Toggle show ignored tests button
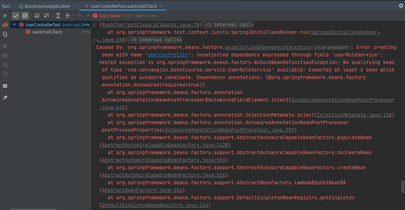Image resolution: width=405 pixels, height=210 pixels. tap(25, 16)
